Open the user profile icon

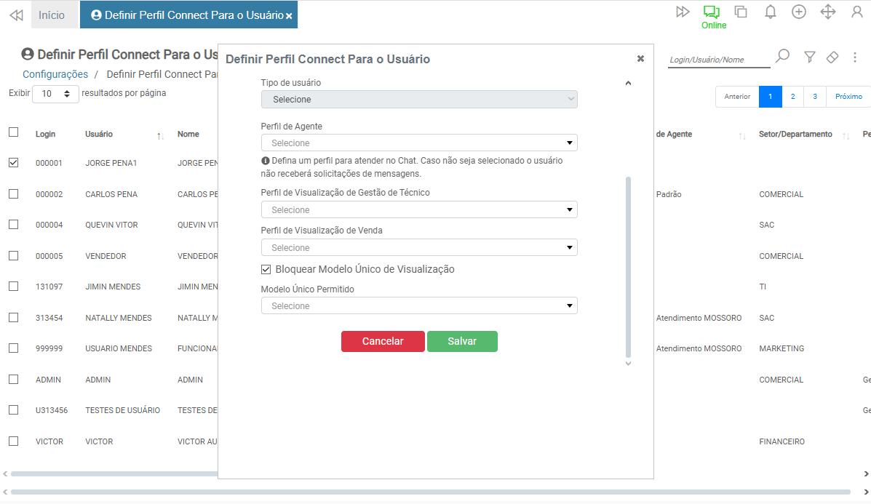pyautogui.click(x=857, y=12)
